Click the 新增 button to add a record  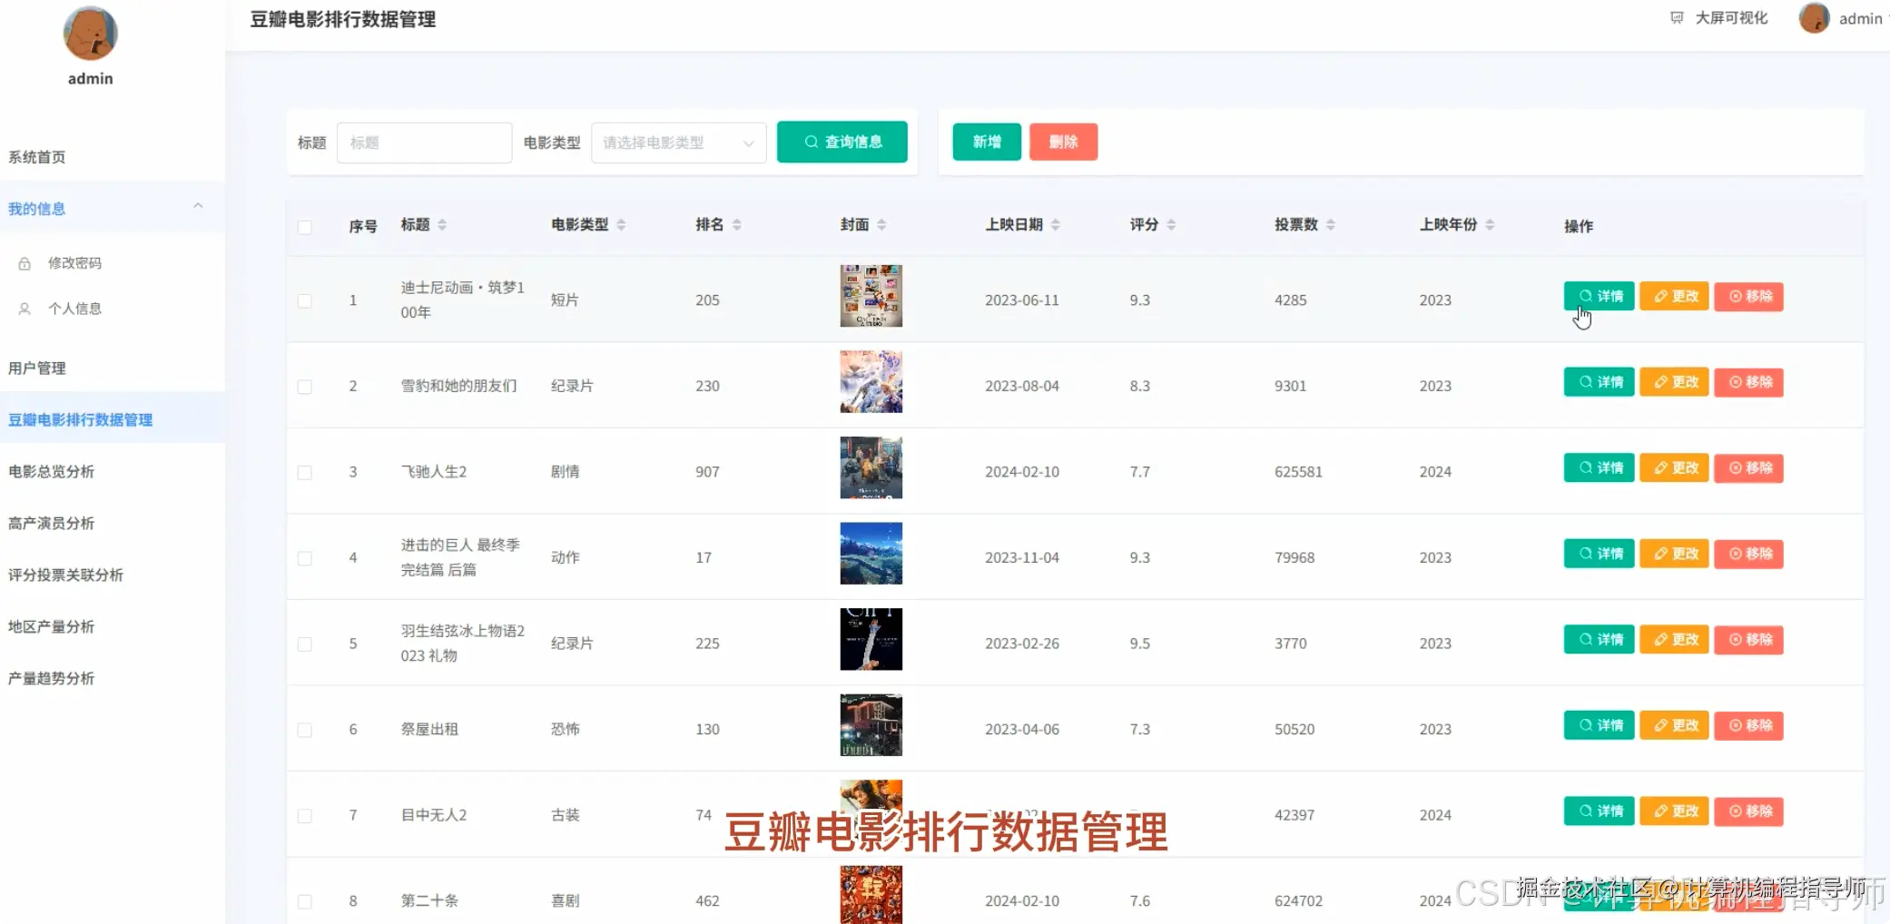click(986, 142)
